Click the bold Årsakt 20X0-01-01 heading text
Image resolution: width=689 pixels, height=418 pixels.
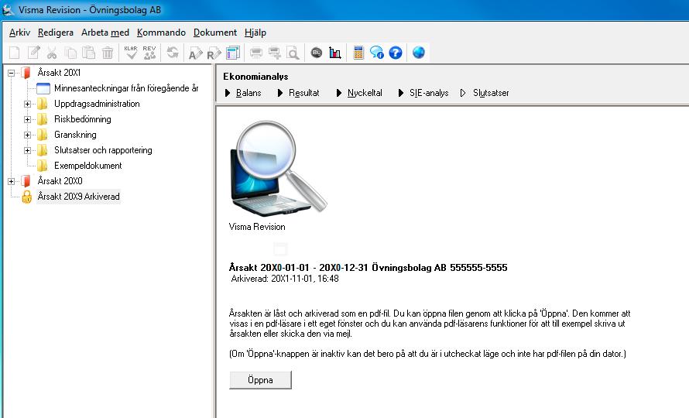pos(368,268)
